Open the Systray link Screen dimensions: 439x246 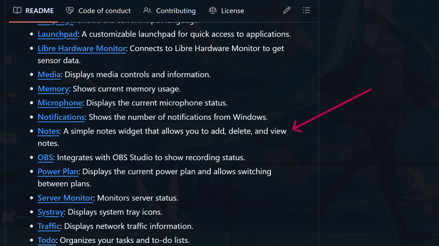51,212
